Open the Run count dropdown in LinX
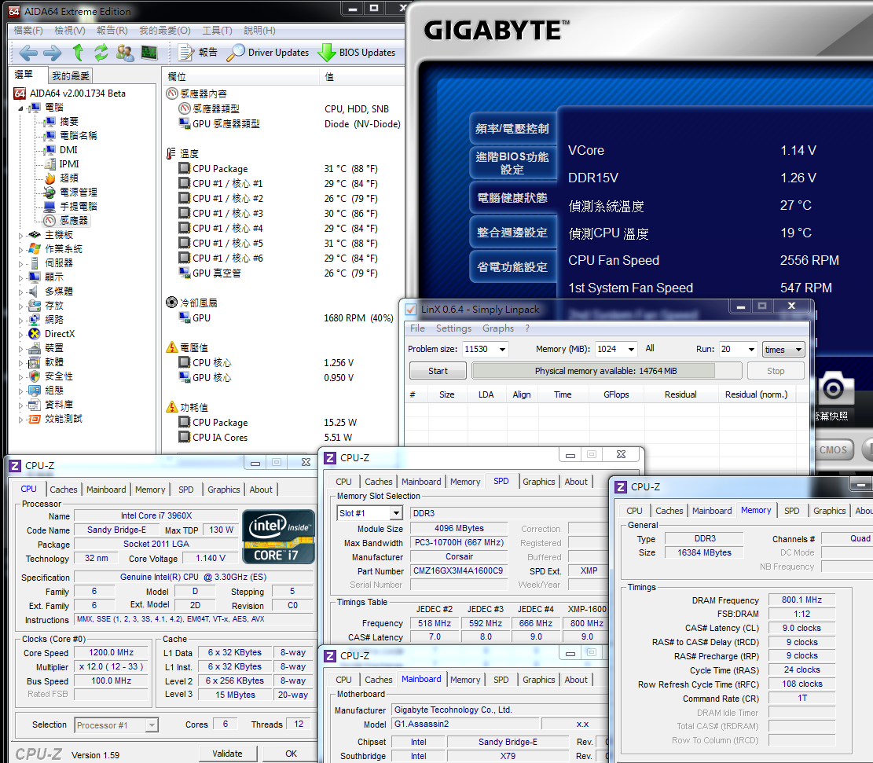Viewport: 873px width, 763px height. (x=751, y=349)
